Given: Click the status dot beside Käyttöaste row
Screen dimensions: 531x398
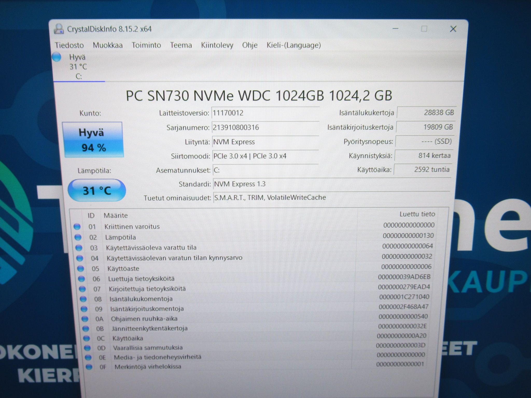Looking at the screenshot, I should pos(81,268).
